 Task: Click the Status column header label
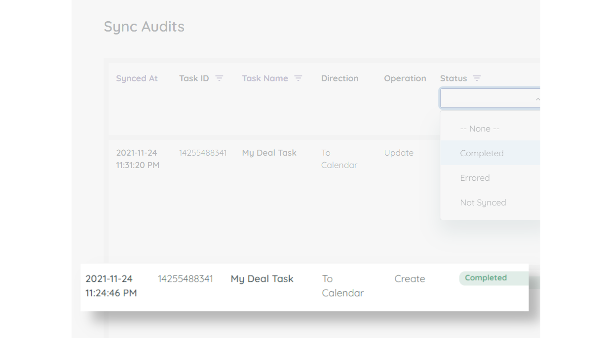tap(453, 78)
